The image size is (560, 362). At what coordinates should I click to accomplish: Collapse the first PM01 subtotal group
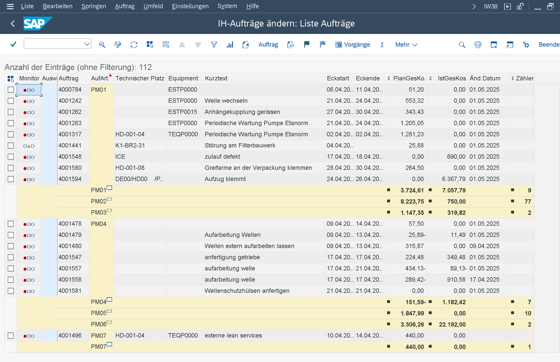pos(109,188)
